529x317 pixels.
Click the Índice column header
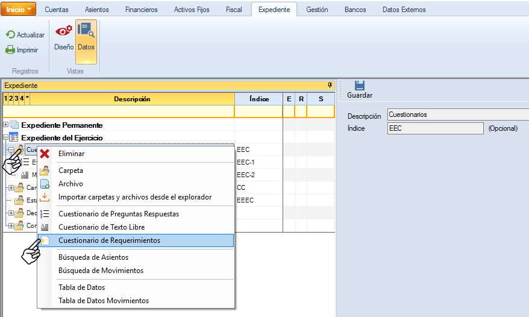258,99
